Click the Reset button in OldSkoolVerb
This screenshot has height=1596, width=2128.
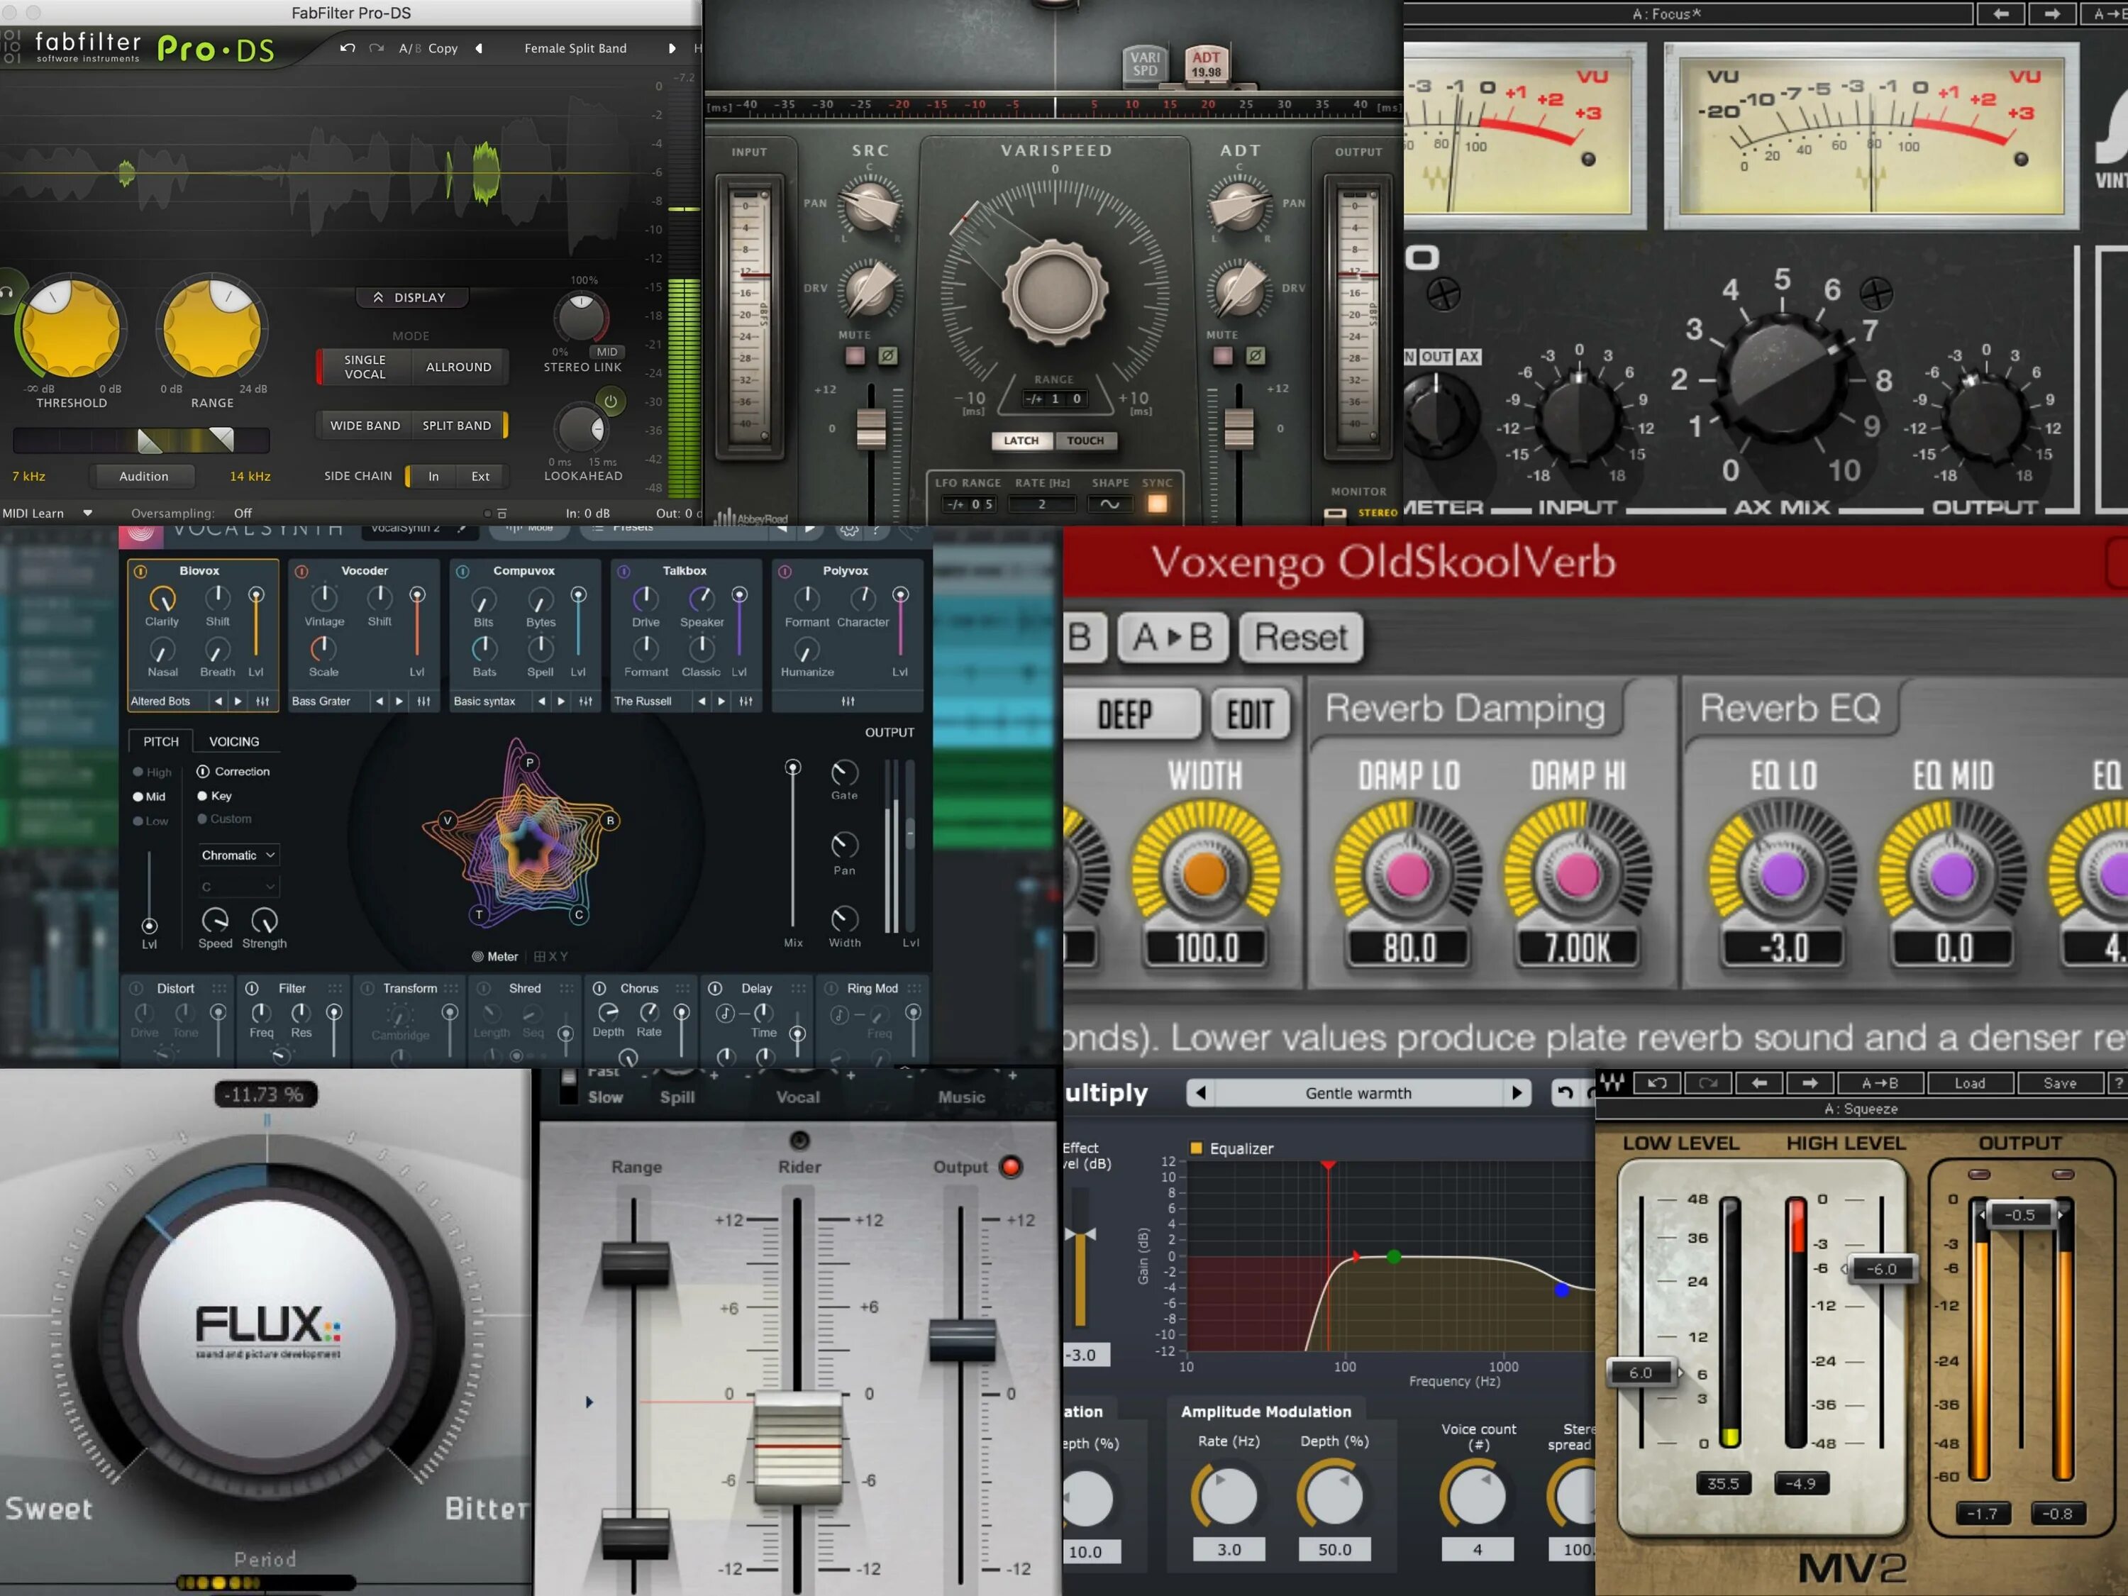click(x=1301, y=638)
